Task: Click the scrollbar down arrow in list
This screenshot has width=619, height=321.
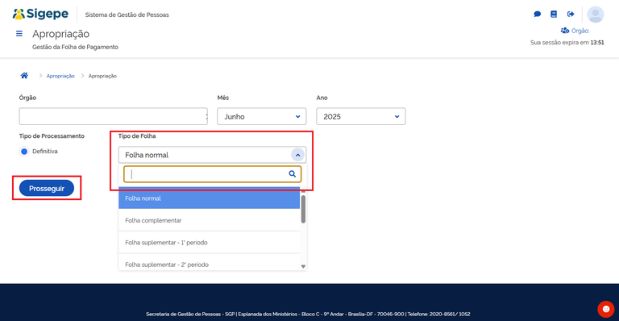Action: pos(303,266)
